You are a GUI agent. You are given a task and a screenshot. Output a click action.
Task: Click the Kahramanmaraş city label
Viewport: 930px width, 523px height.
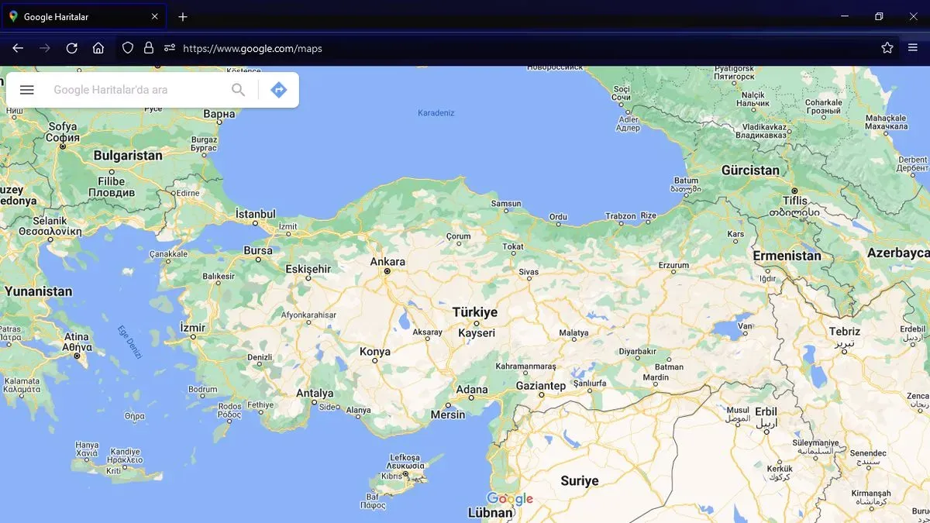(526, 366)
